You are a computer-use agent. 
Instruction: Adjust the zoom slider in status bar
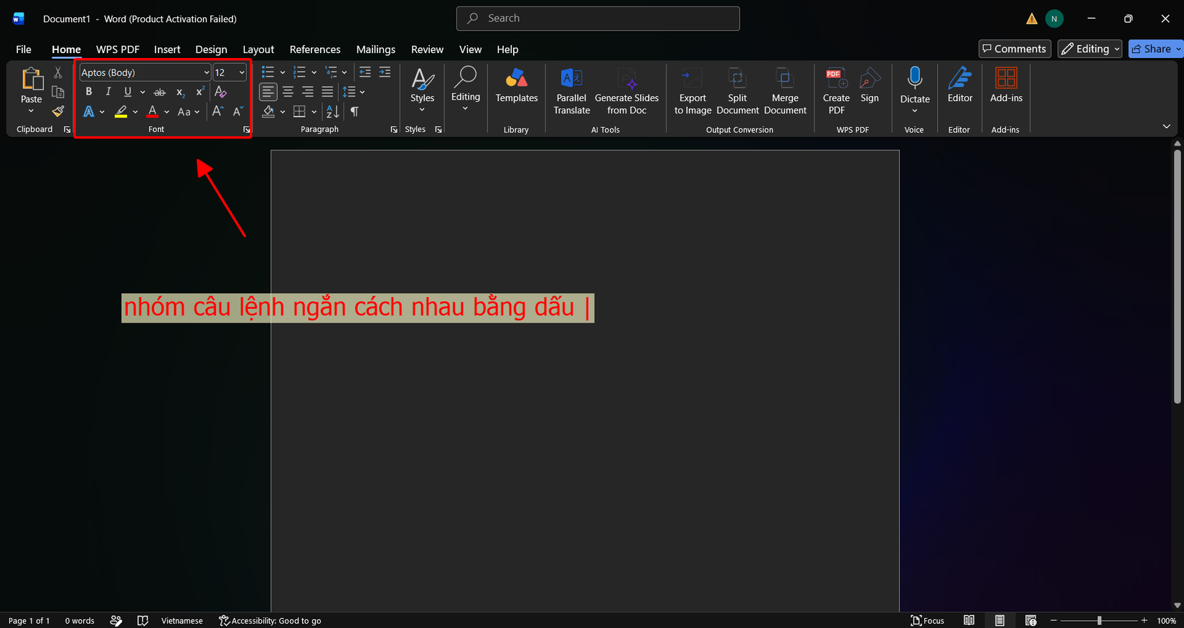[1099, 620]
